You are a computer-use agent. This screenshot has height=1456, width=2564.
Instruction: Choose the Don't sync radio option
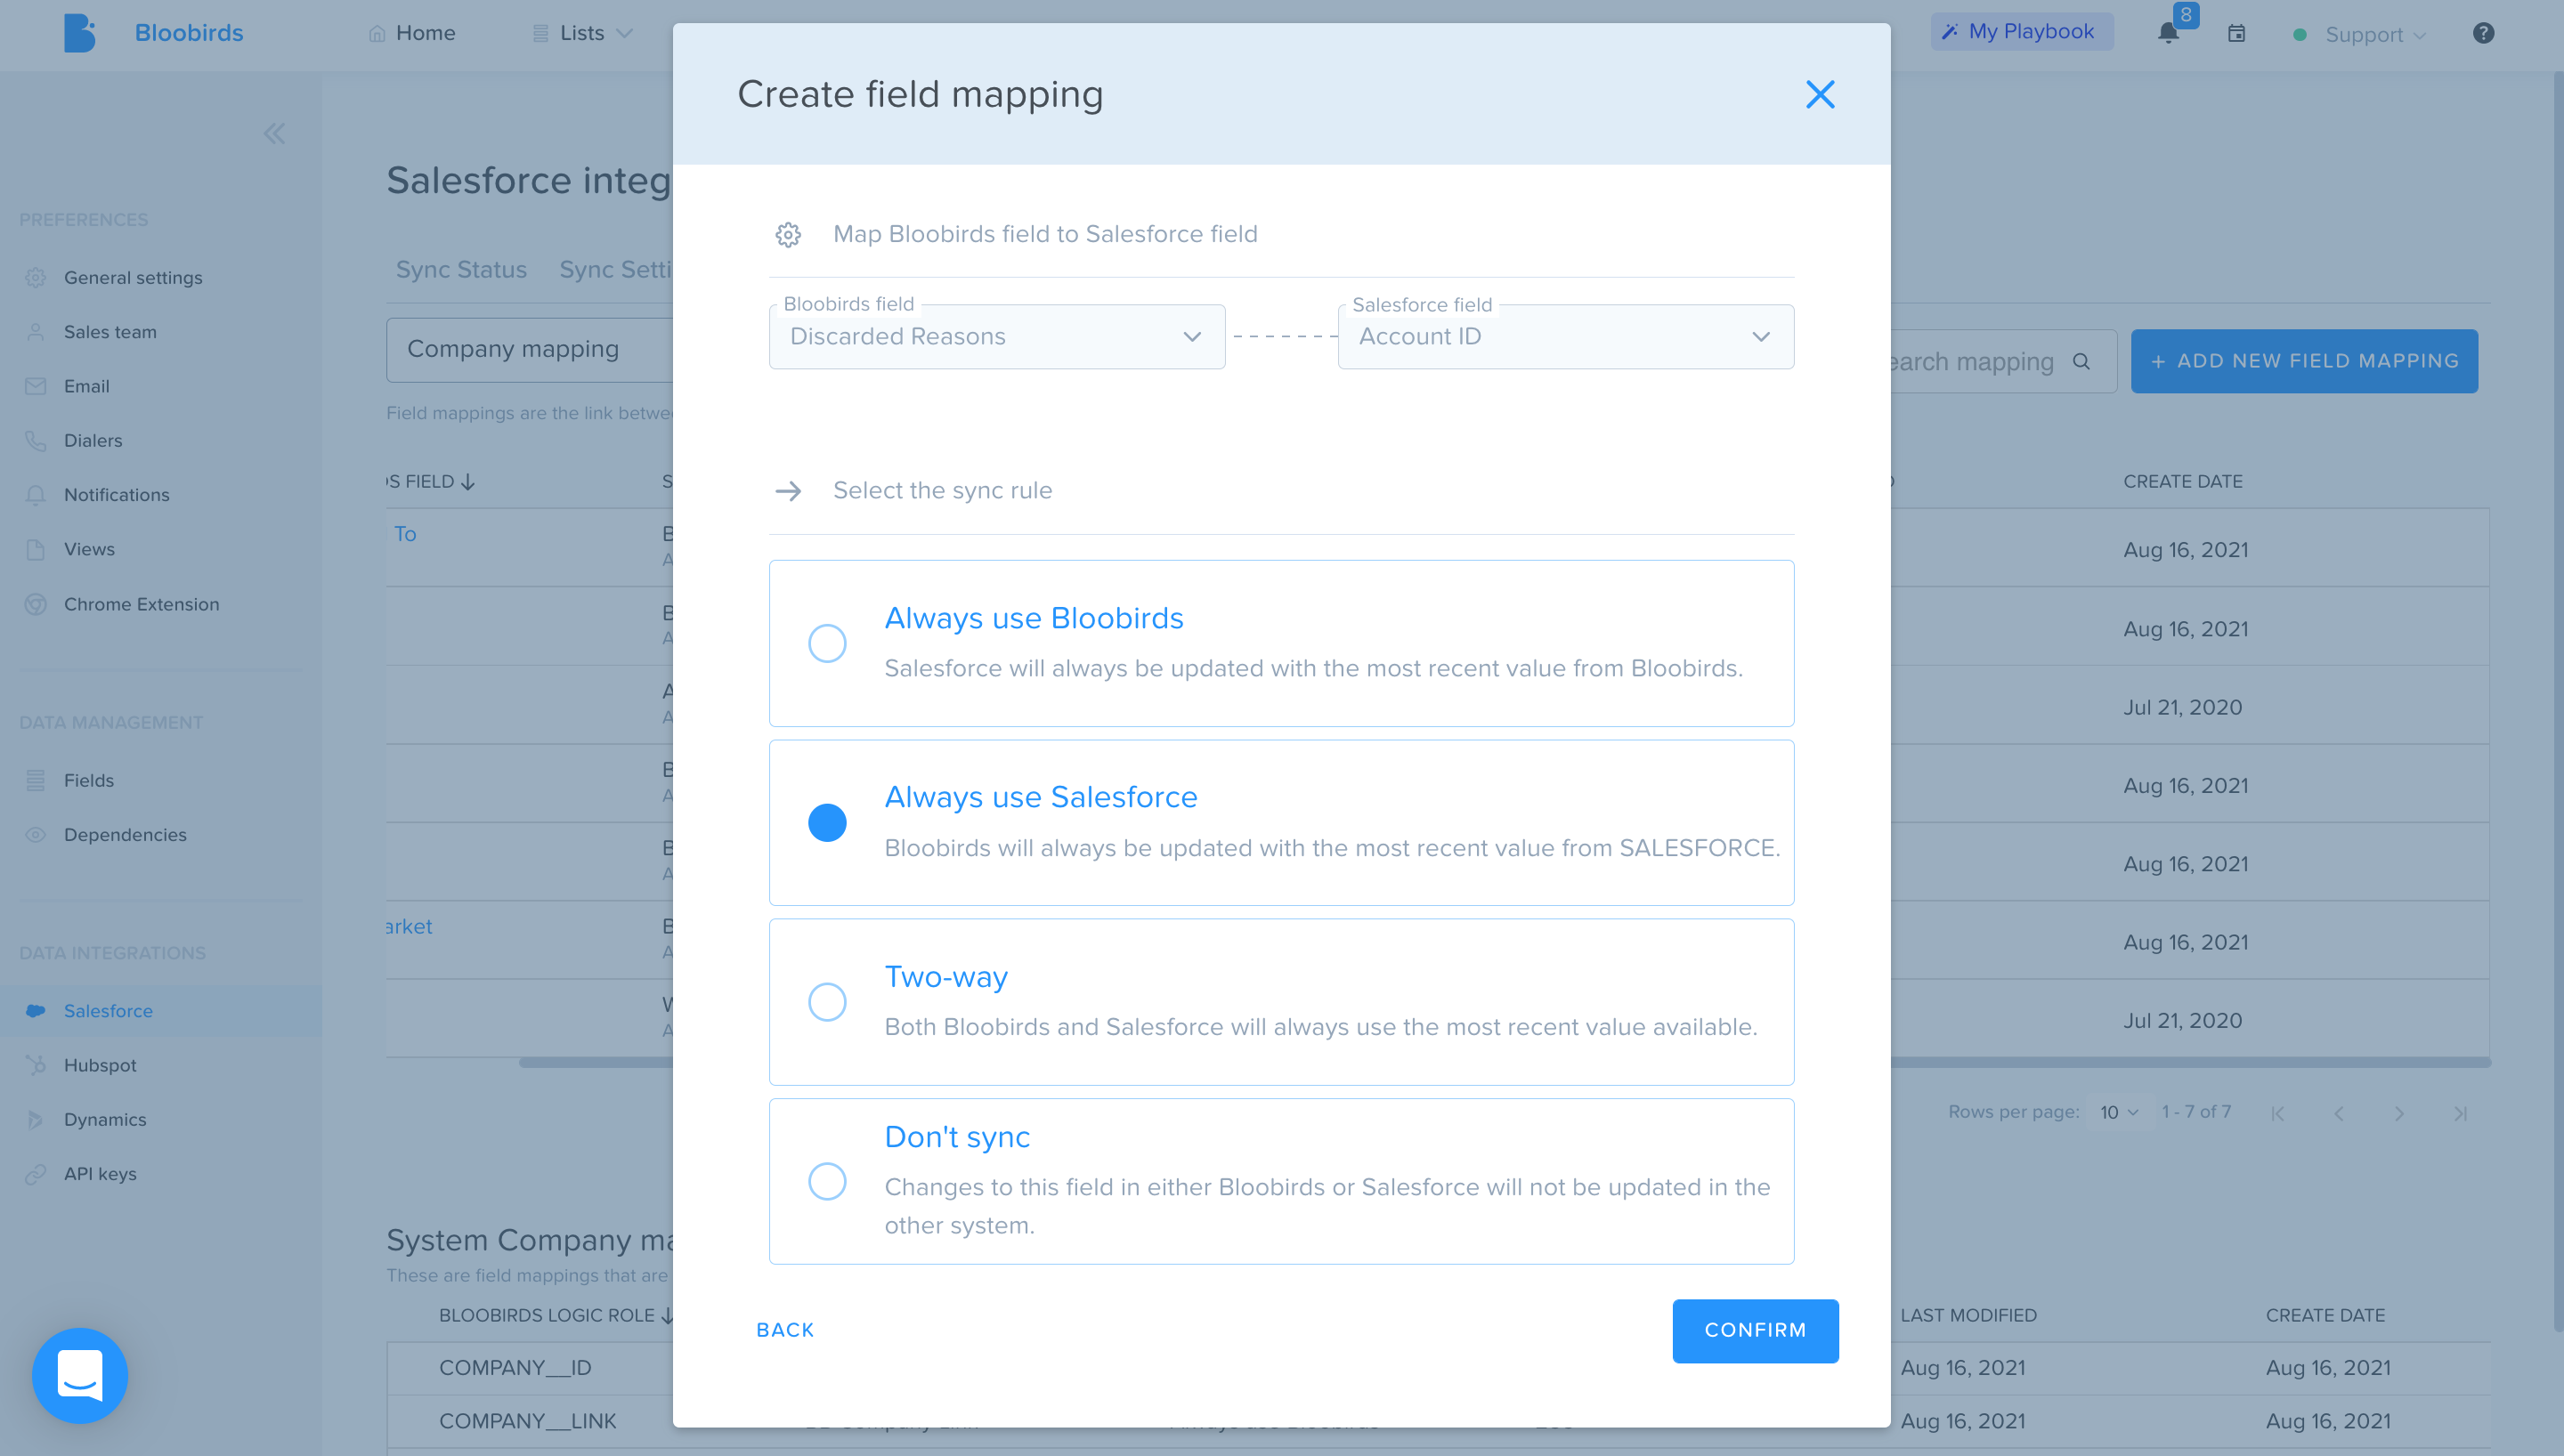(827, 1181)
